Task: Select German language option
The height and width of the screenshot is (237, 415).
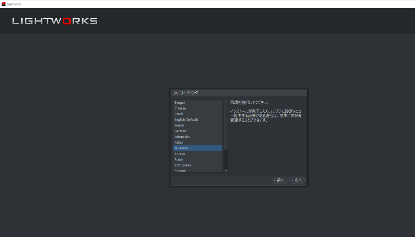Action: tap(198, 131)
